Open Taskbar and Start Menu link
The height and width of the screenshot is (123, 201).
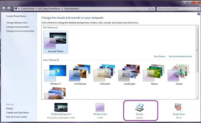click(17, 113)
